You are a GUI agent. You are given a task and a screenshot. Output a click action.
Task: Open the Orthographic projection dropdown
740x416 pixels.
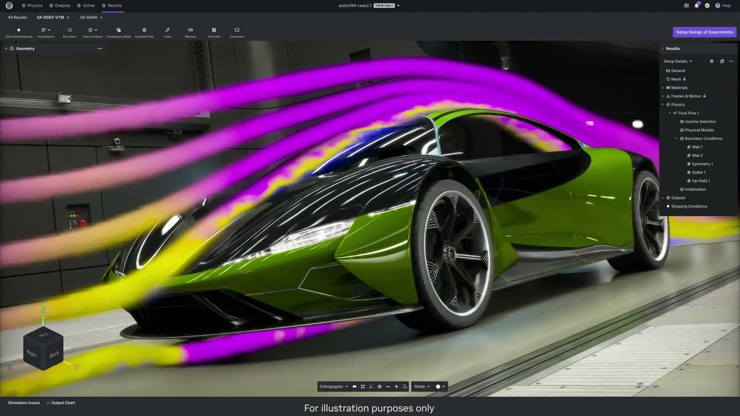click(x=334, y=387)
